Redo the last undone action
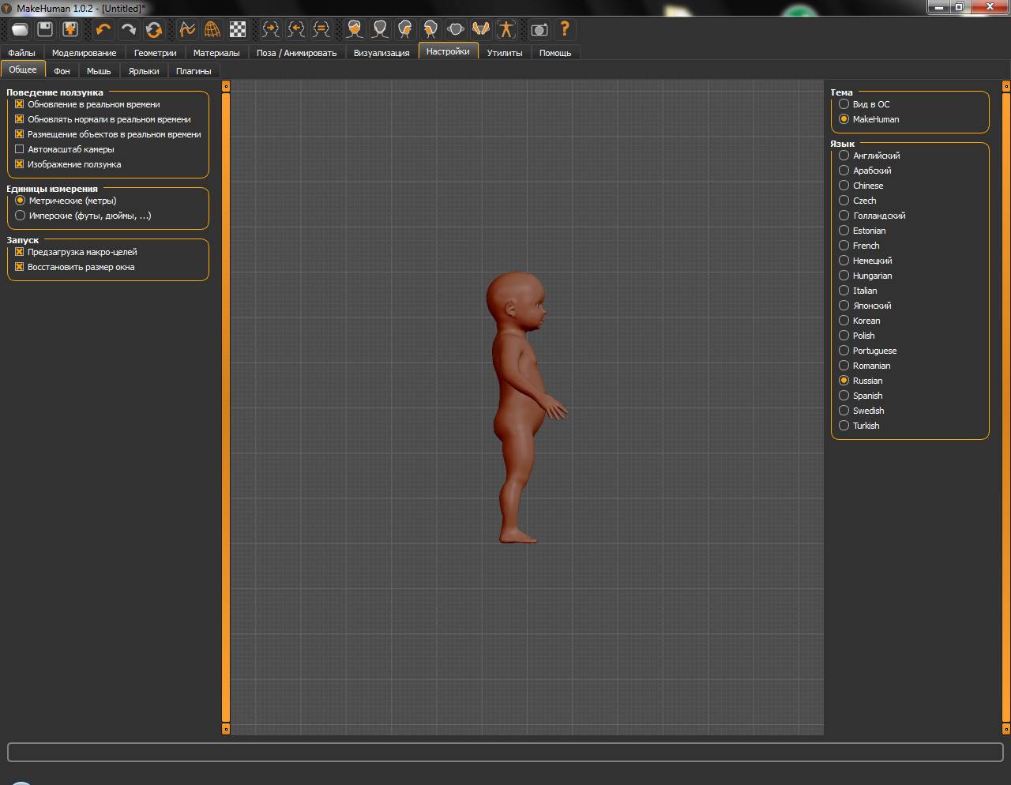This screenshot has width=1011, height=785. point(128,29)
